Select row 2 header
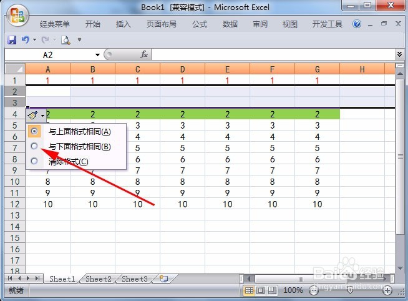Viewport: 408px width, 301px height. (15, 91)
